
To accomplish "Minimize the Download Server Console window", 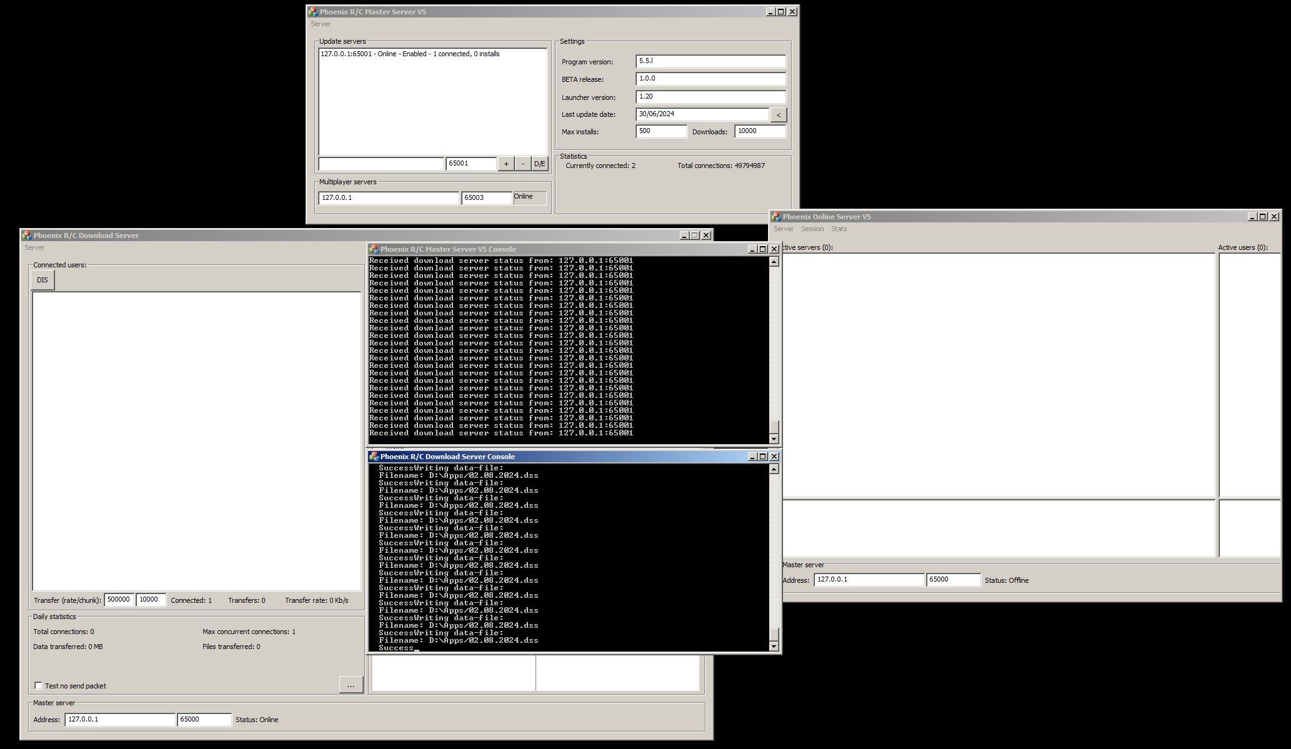I will point(752,457).
